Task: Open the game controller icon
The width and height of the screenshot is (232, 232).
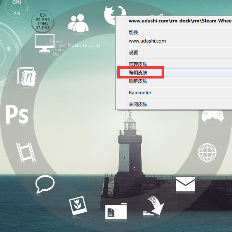Action: click(x=213, y=115)
